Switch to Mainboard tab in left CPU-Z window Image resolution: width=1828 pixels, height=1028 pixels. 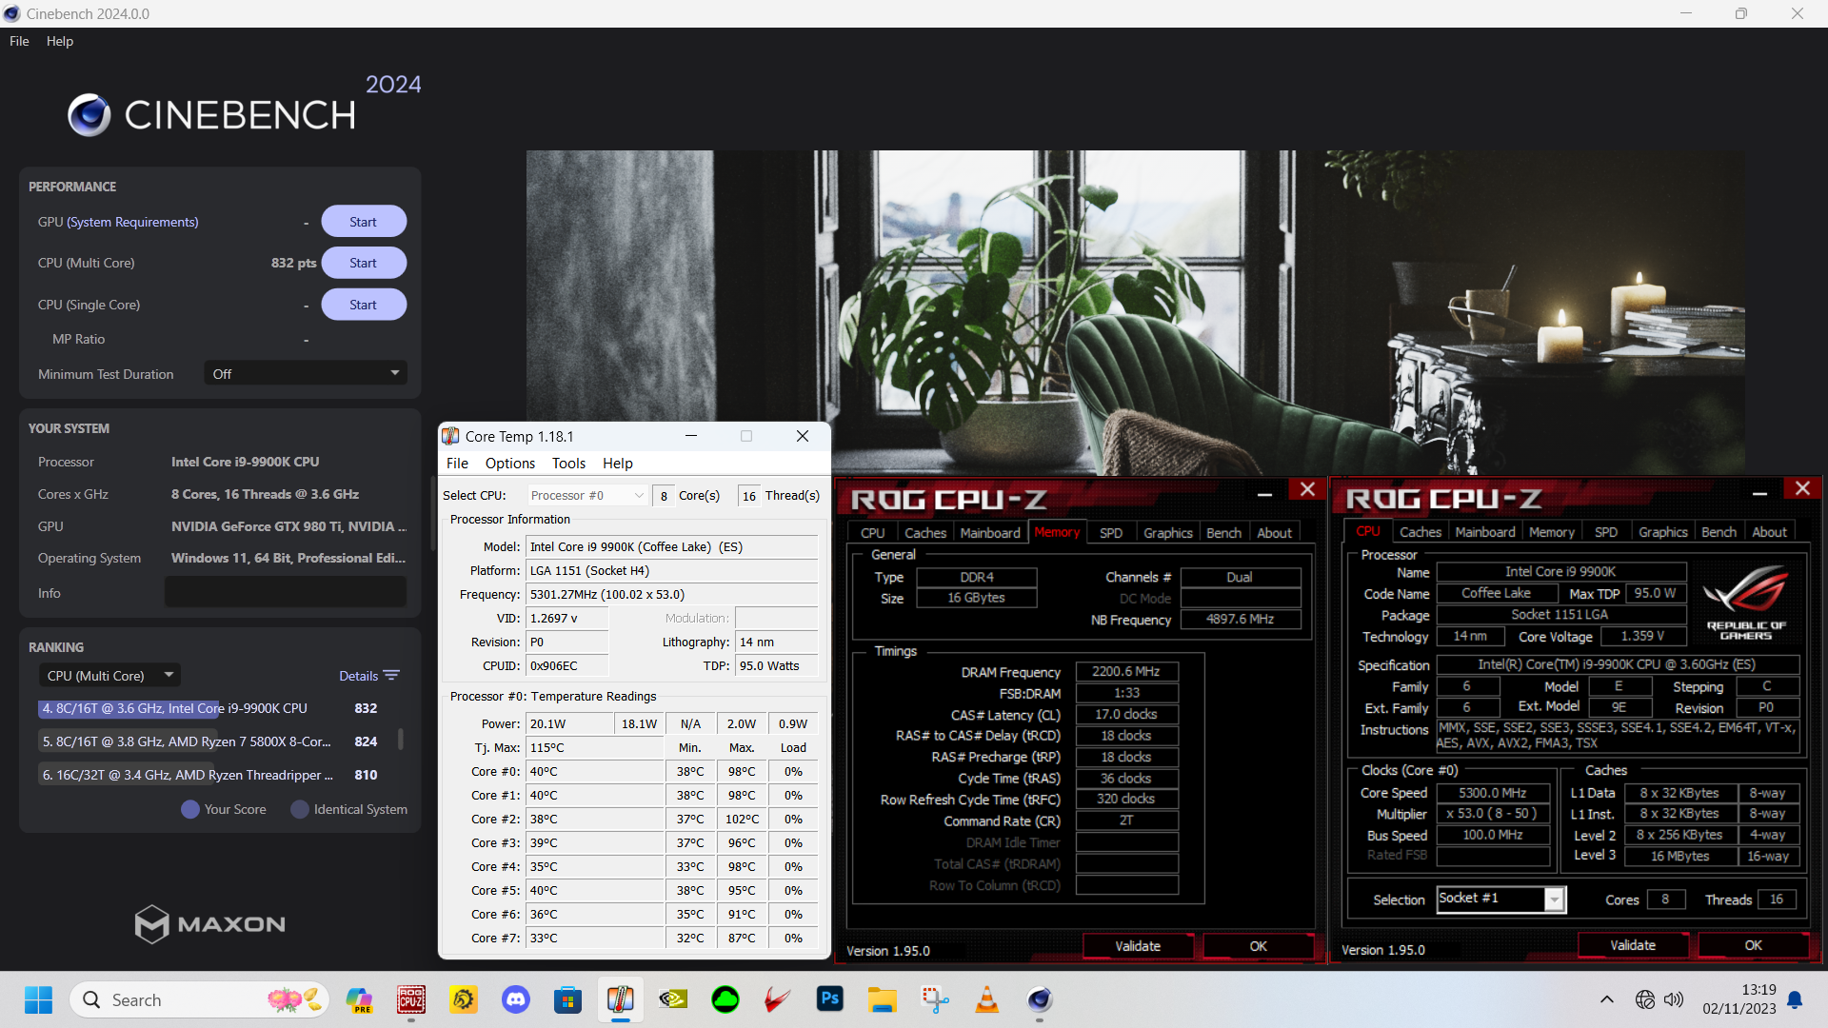tap(990, 533)
